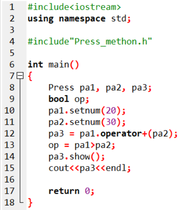Screen dimensions: 182x210
Task: Click line number 13 in gutter
Action: coord(10,145)
